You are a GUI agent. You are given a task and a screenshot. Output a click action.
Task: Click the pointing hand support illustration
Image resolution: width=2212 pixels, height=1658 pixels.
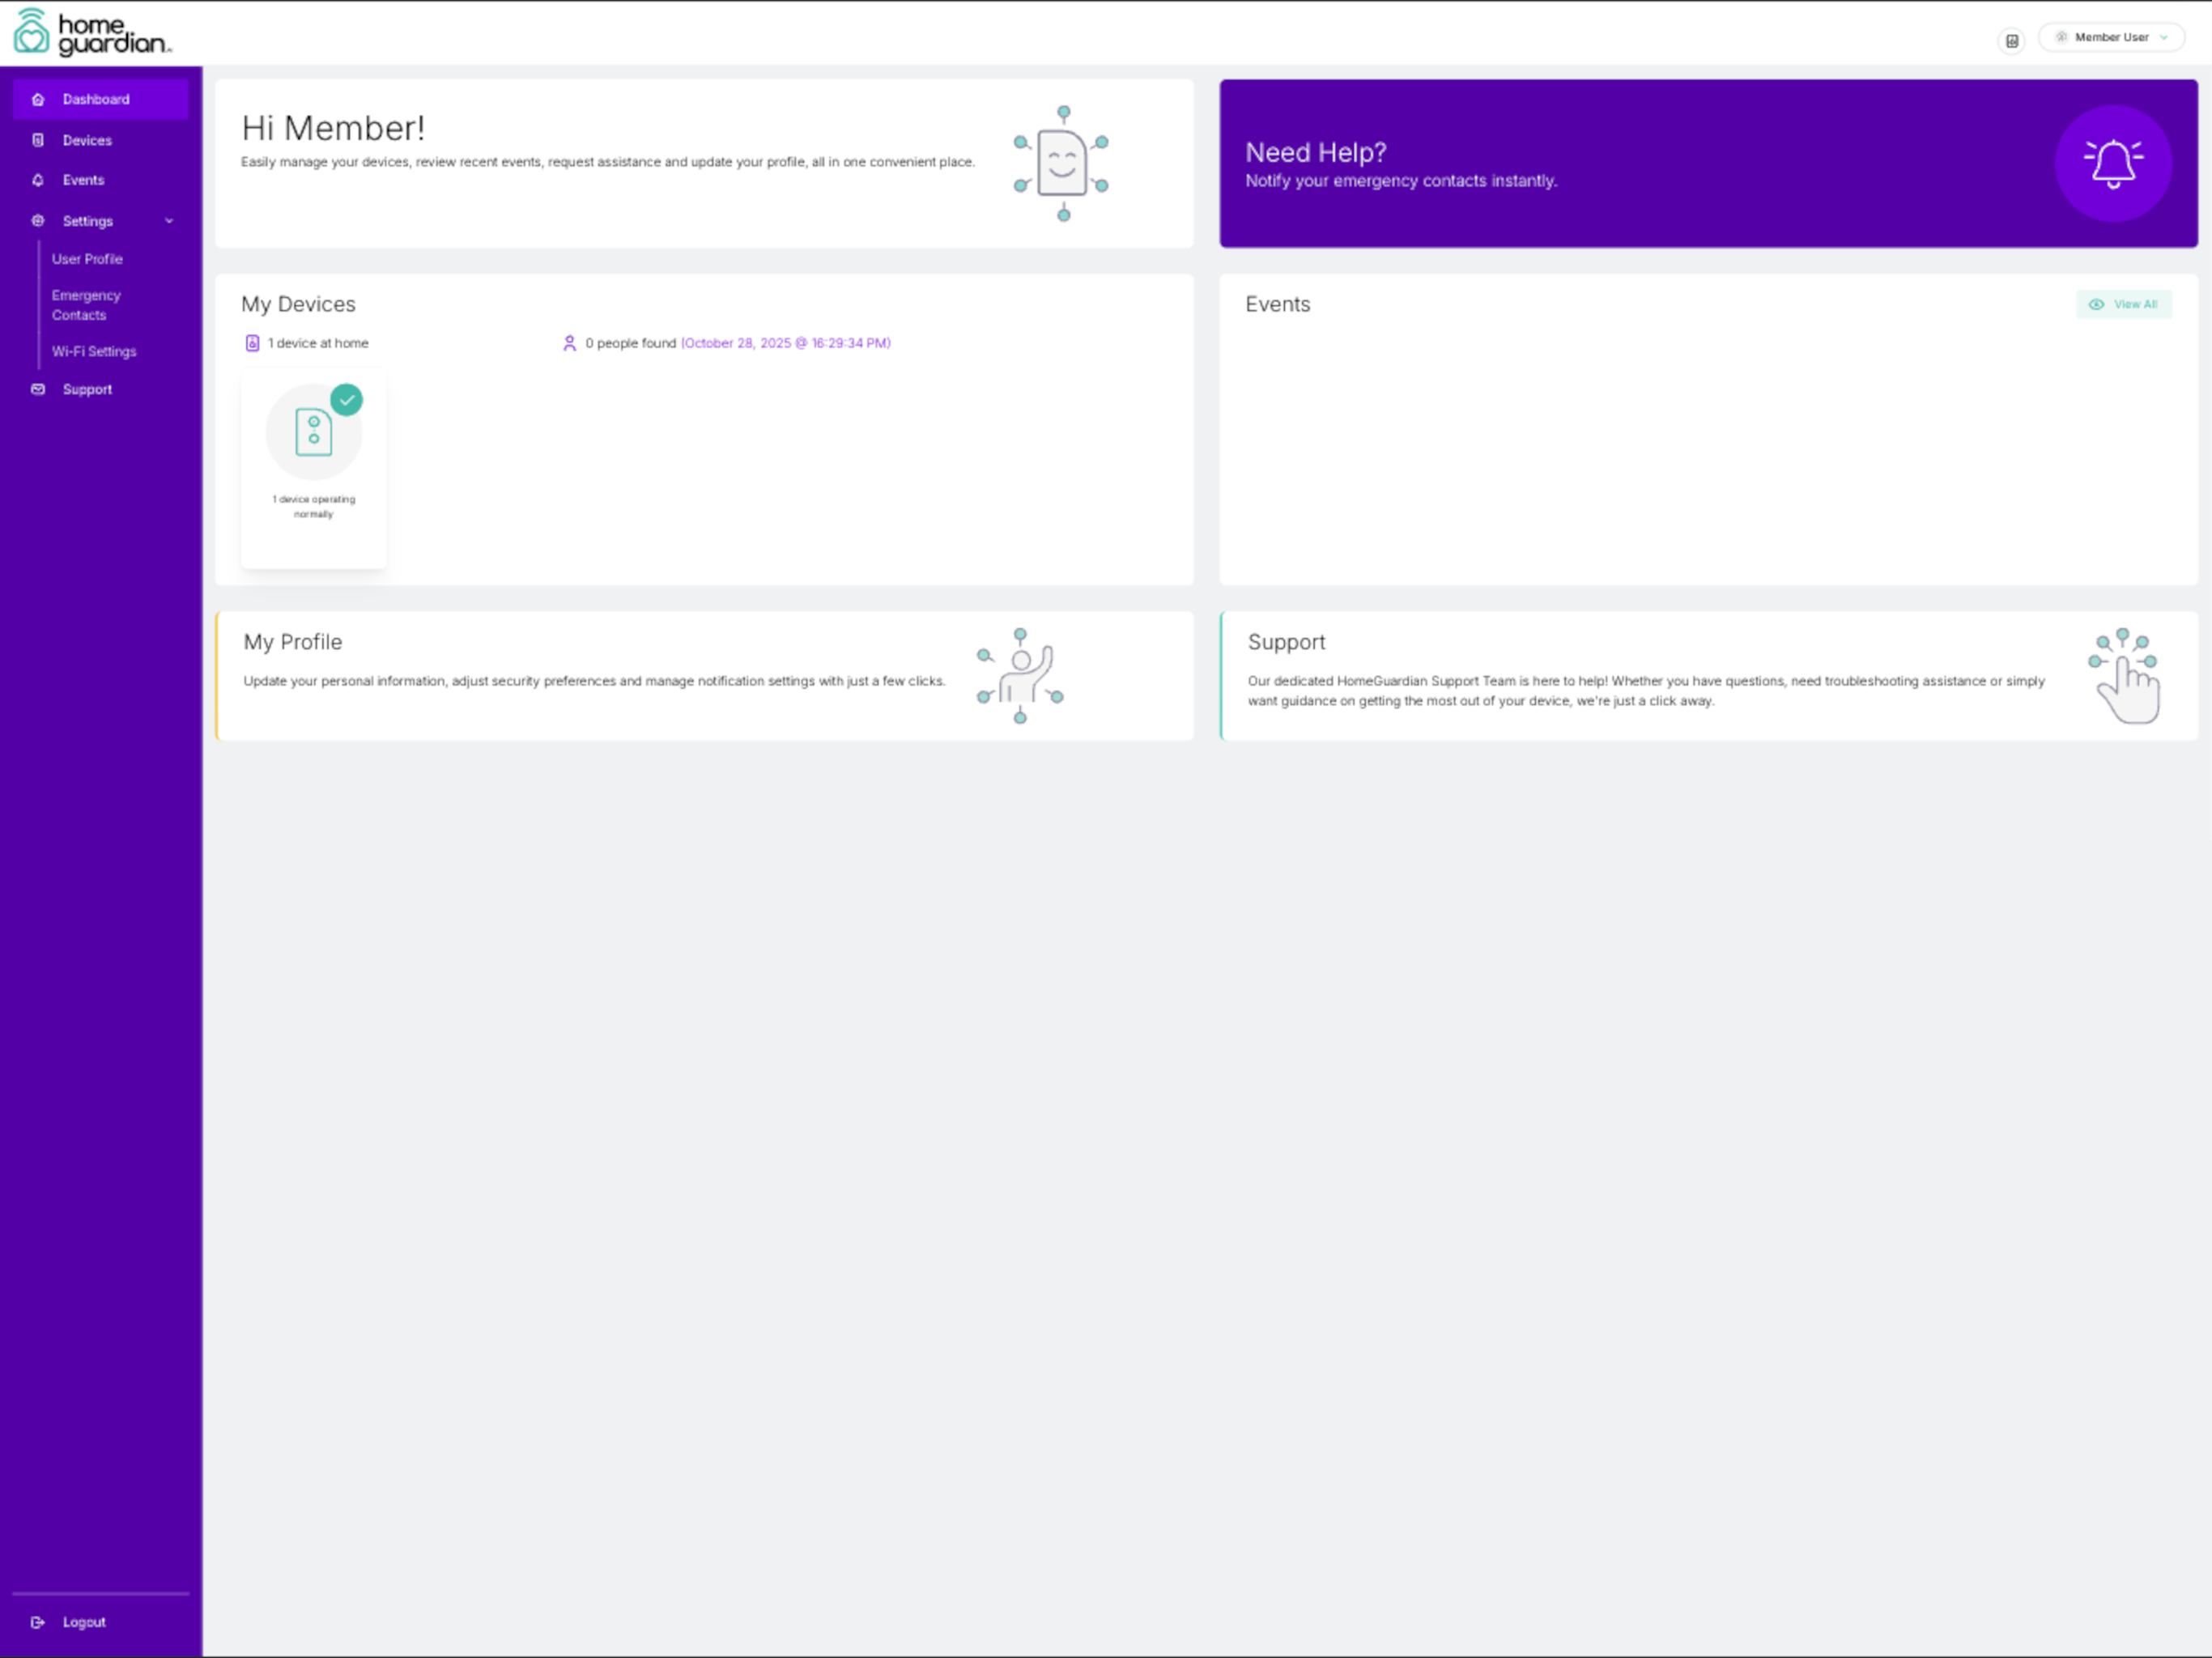point(2124,676)
